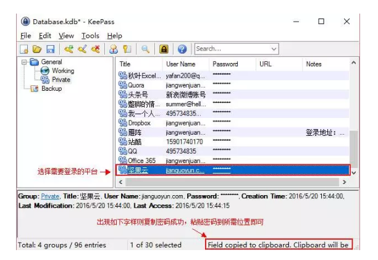This screenshot has height=260, width=378.
Task: Click status text 'Total: 4 groups / 96 entries'
Action: pos(62,245)
